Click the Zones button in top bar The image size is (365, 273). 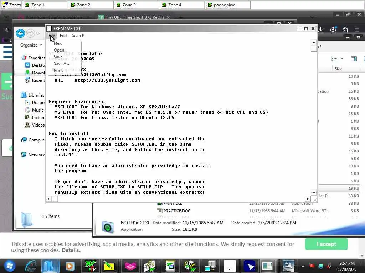[x=11, y=5]
